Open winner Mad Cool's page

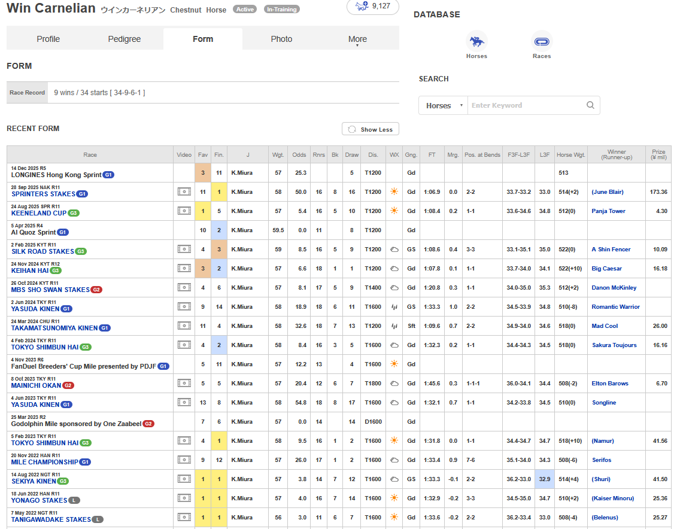coord(605,326)
